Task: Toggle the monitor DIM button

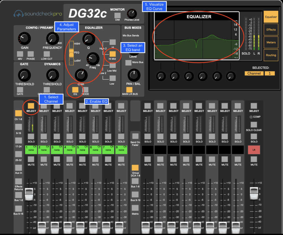Action: [x=117, y=15]
